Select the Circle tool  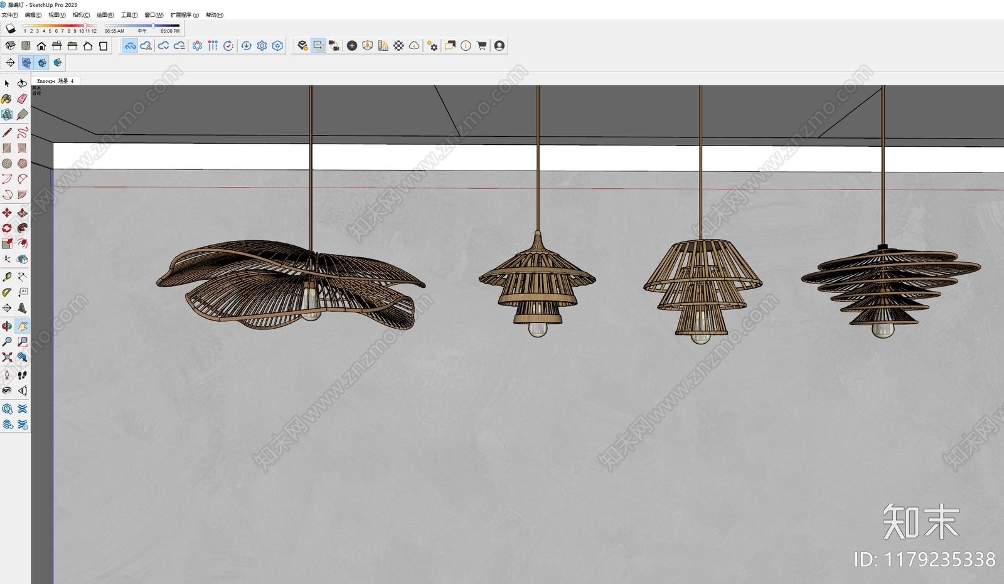tap(7, 163)
